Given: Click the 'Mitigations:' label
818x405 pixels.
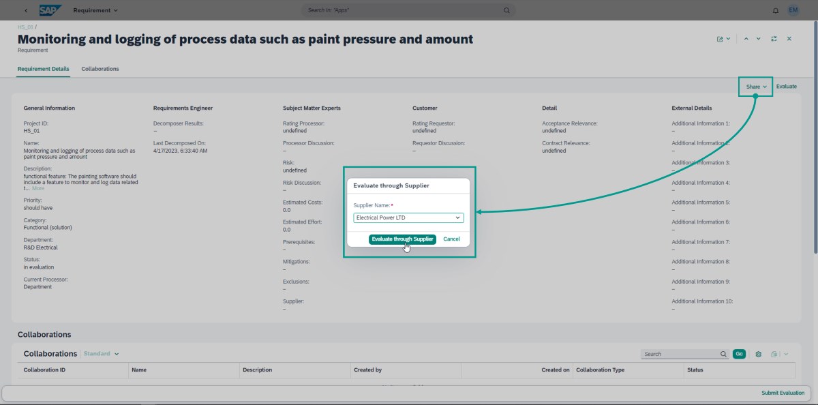Looking at the screenshot, I should [297, 262].
